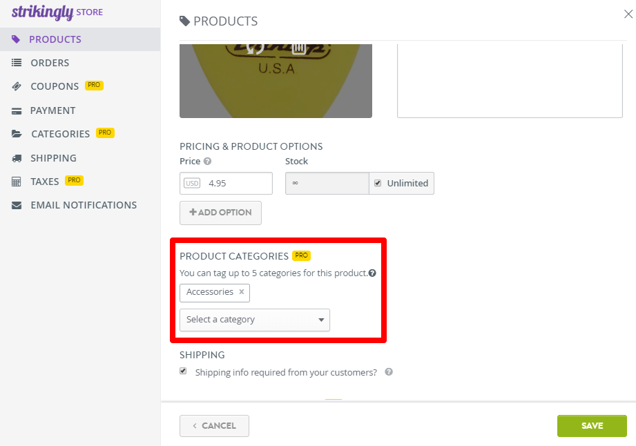This screenshot has width=636, height=446.
Task: Click the Coupons ticket icon
Action: (x=17, y=86)
